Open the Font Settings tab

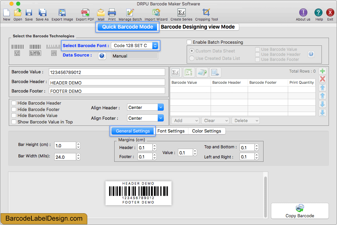click(x=171, y=131)
